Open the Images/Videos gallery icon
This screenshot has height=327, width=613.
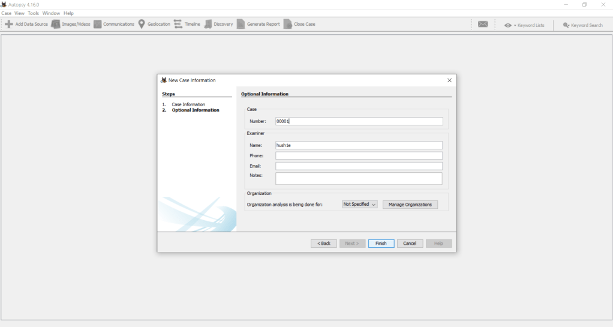[56, 24]
